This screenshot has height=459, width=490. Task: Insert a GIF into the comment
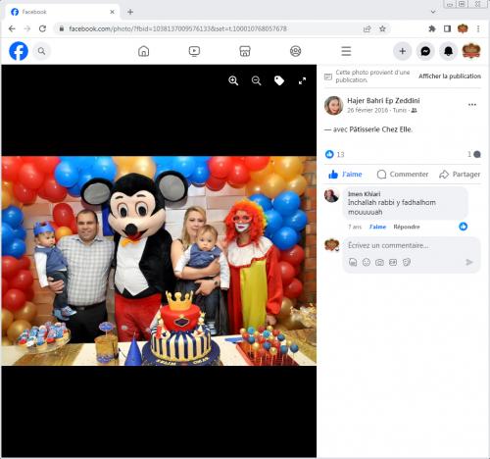(x=393, y=262)
